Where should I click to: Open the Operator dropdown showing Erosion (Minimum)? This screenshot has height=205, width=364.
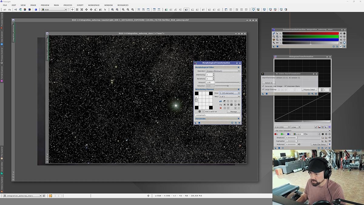pos(223,71)
